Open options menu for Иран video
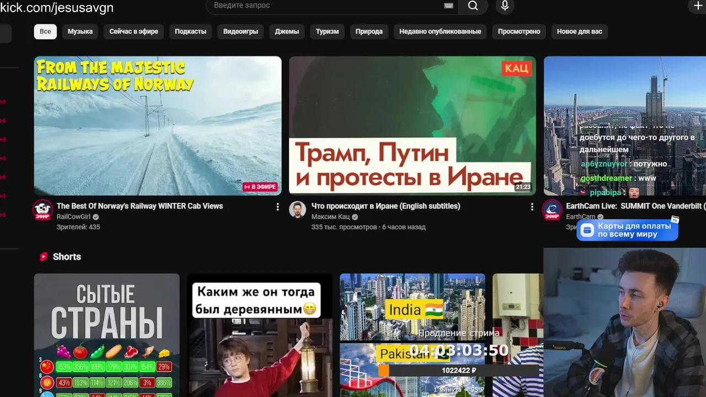 (532, 207)
